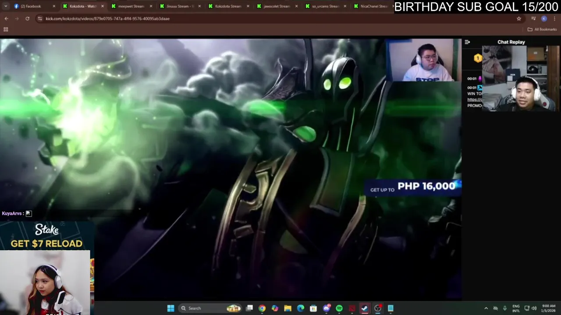Open Task View on the taskbar
561x315 pixels.
point(249,308)
